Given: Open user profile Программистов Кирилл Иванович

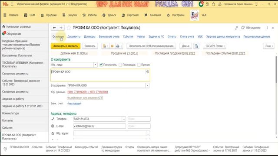Looking at the screenshot, I should (235, 4).
